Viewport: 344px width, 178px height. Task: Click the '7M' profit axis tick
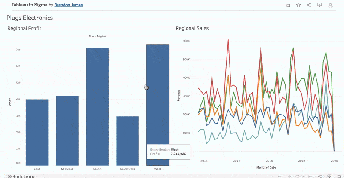[x=18, y=50]
